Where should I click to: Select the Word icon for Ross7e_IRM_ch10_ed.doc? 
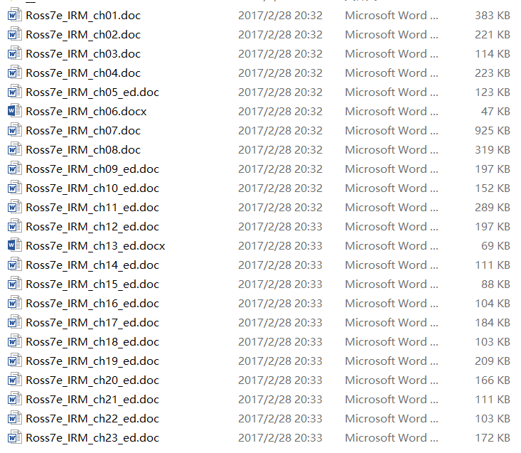pos(15,188)
